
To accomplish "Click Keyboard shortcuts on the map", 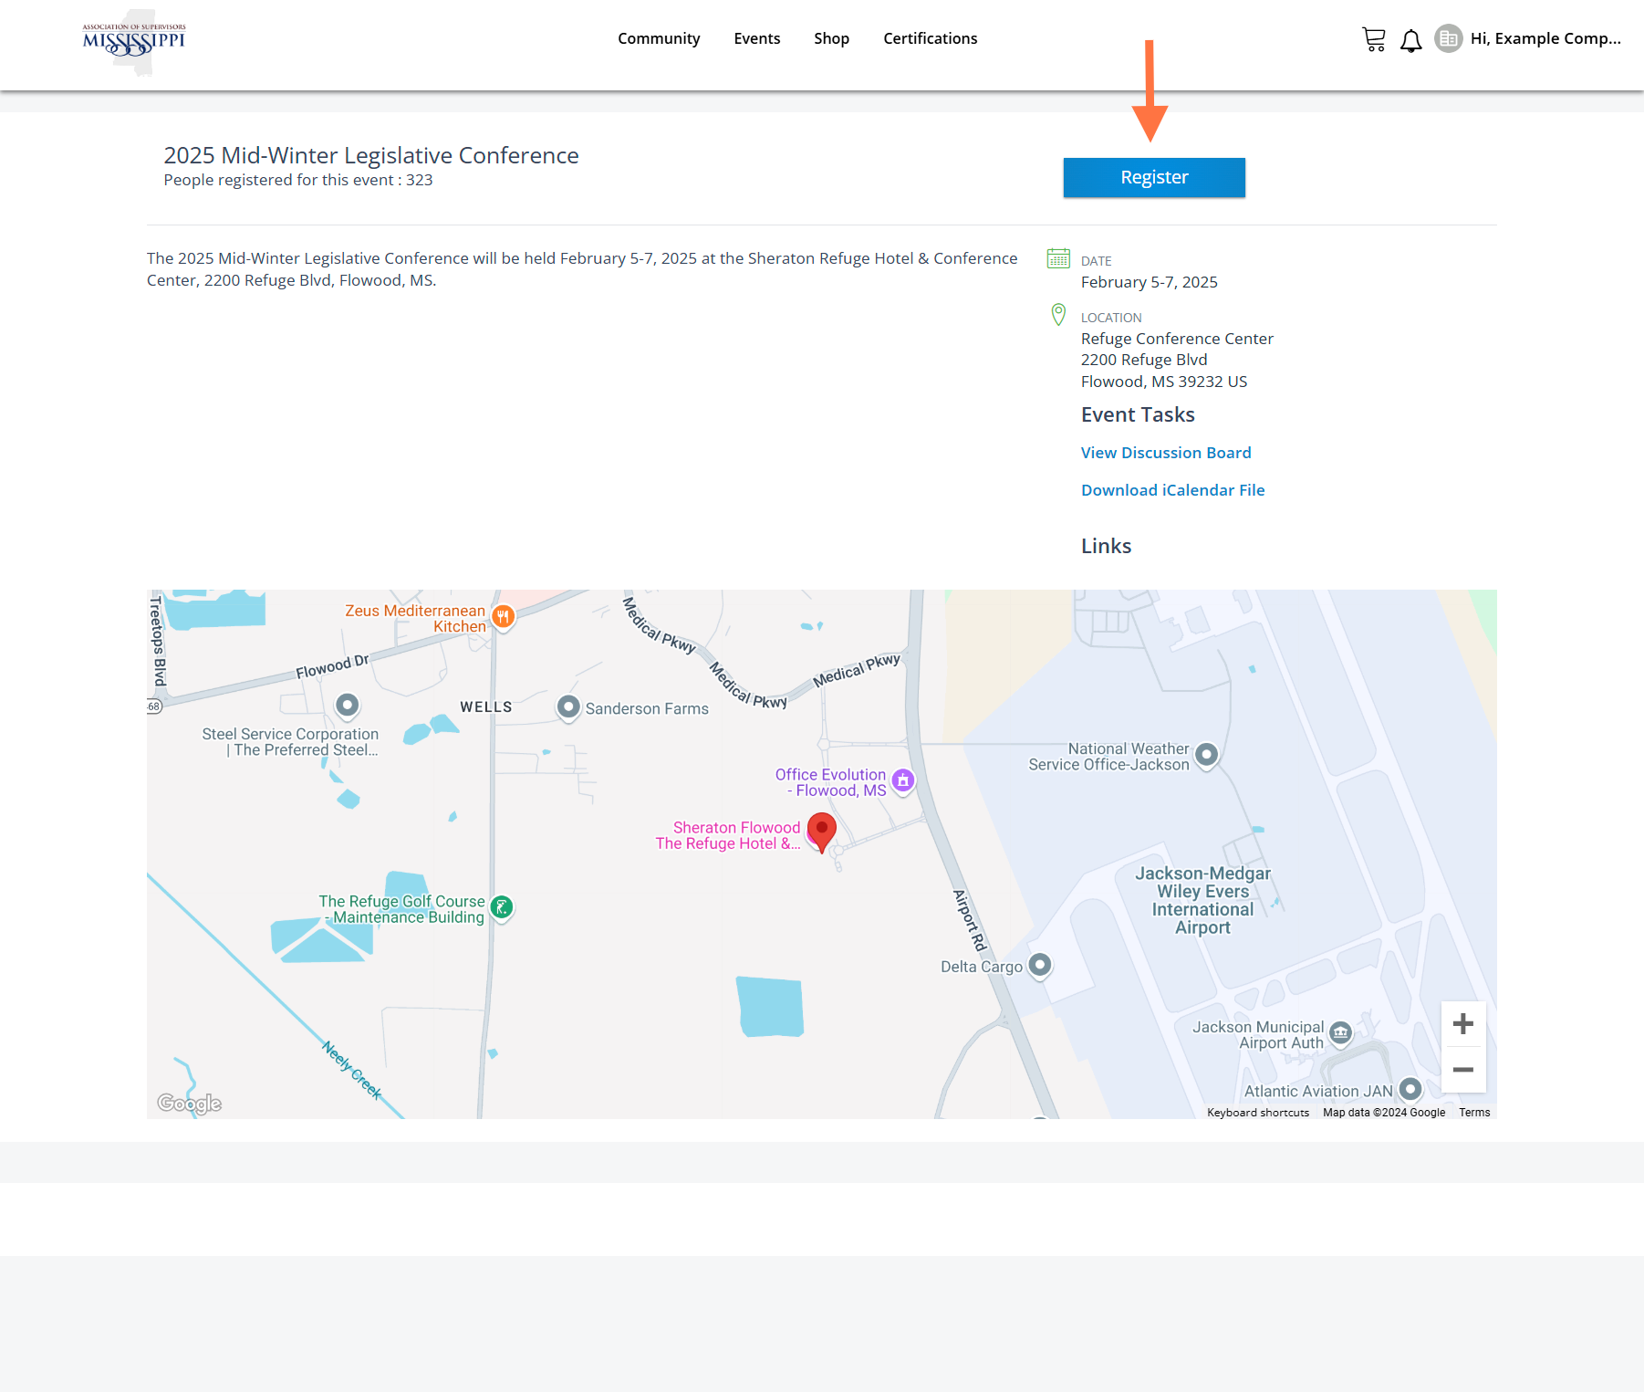I will [x=1258, y=1113].
